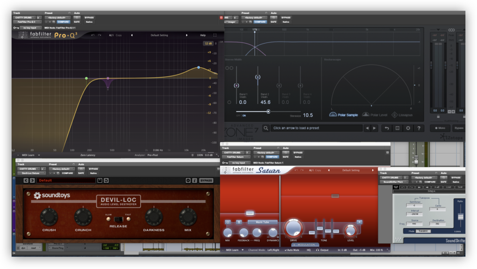Select Polar Sample vectorscope tab
Image resolution: width=477 pixels, height=269 pixels.
click(344, 115)
